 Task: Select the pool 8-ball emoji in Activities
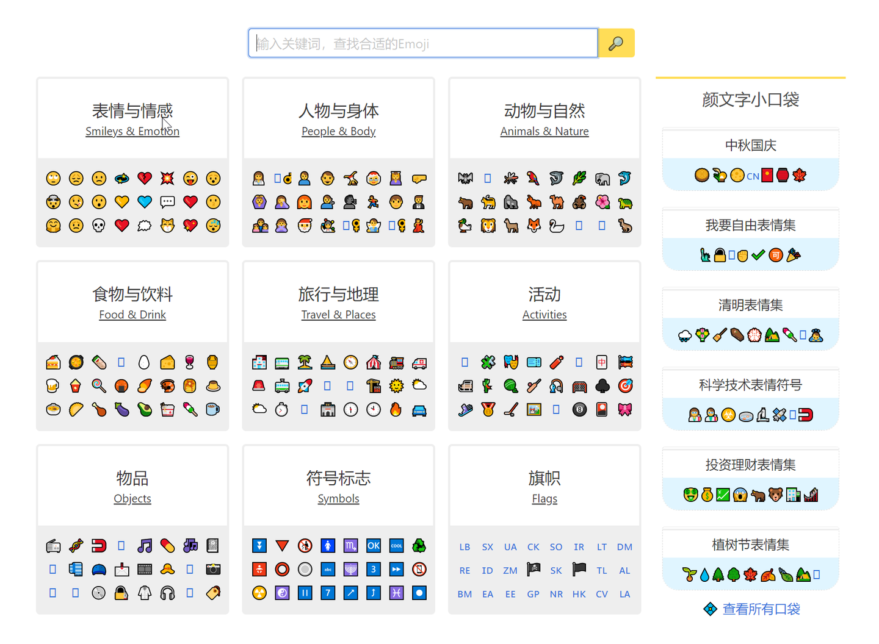[579, 409]
